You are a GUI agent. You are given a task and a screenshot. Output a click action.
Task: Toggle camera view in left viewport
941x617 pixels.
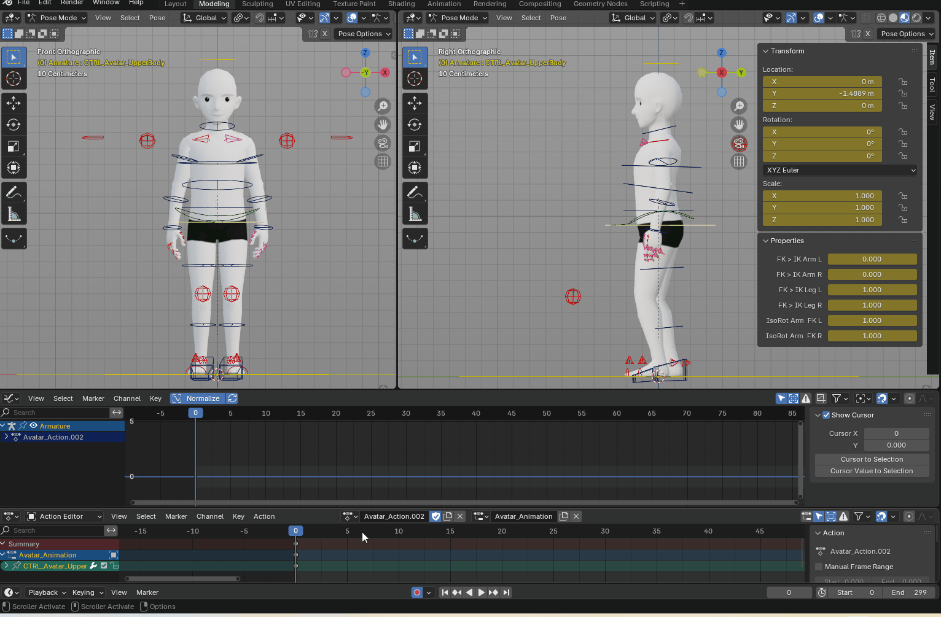pos(383,143)
